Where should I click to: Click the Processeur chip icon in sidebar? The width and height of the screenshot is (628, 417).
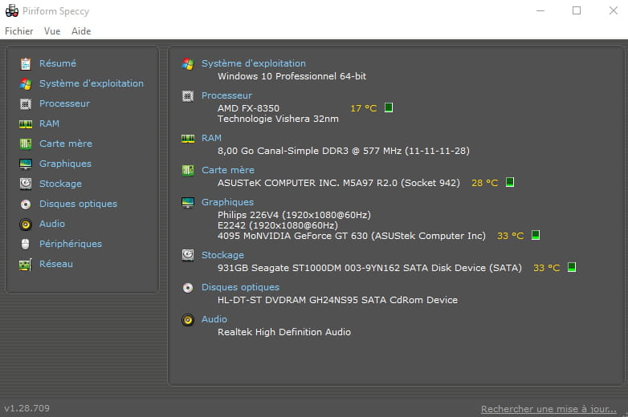tap(26, 103)
